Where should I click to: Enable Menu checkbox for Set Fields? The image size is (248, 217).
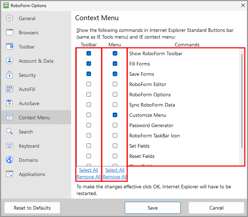tap(115, 145)
